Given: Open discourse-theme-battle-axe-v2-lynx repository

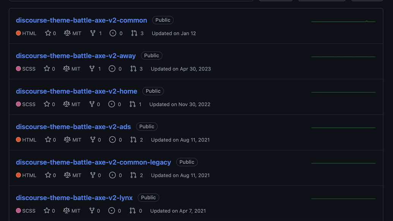Looking at the screenshot, I should [74, 198].
